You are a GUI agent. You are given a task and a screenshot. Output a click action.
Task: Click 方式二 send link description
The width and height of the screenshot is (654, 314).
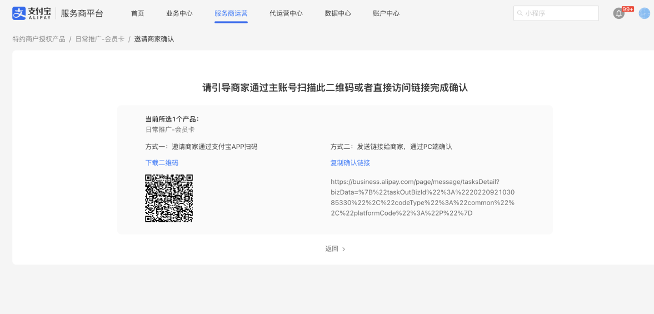(391, 147)
